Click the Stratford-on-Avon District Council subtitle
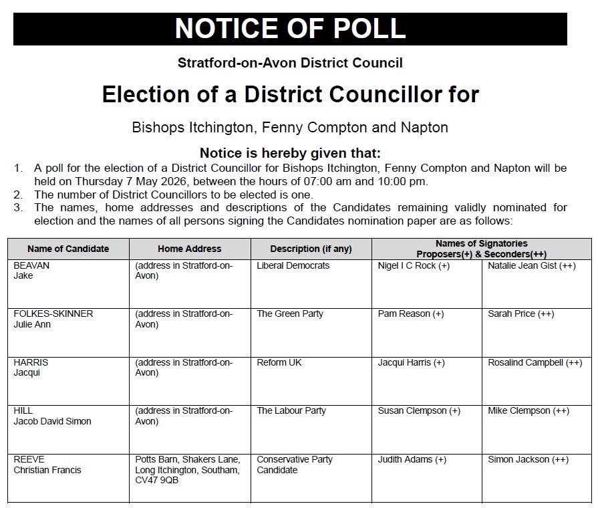 pyautogui.click(x=290, y=63)
